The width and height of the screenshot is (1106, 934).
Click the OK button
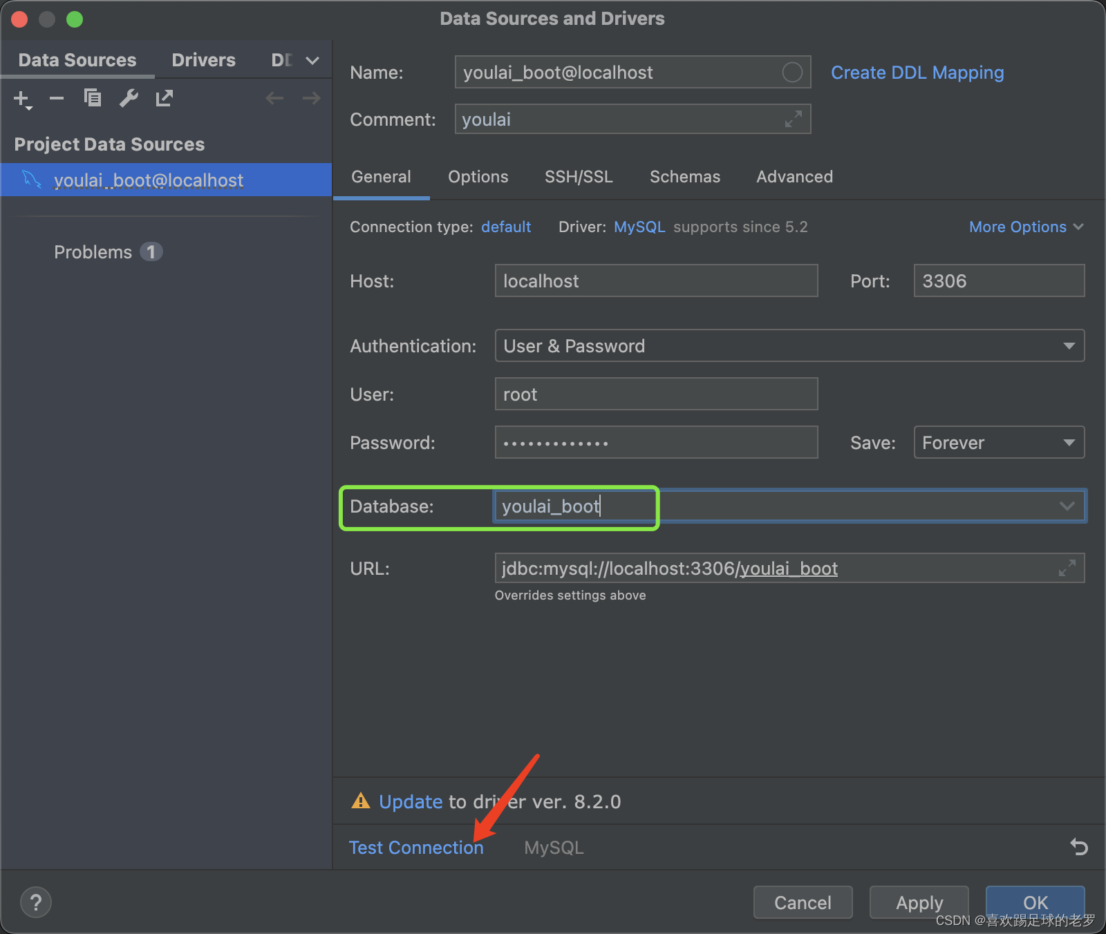[x=1035, y=902]
